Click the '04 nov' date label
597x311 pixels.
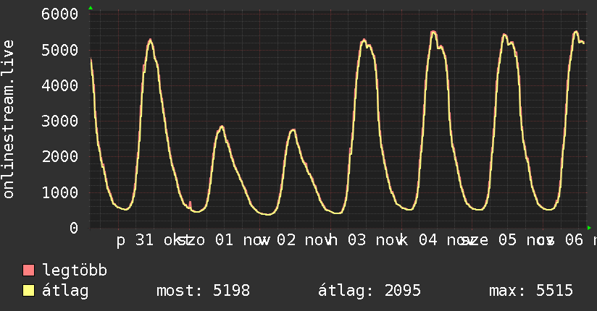point(446,240)
